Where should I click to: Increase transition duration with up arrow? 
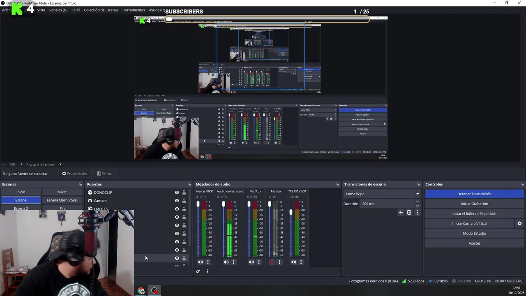418,202
